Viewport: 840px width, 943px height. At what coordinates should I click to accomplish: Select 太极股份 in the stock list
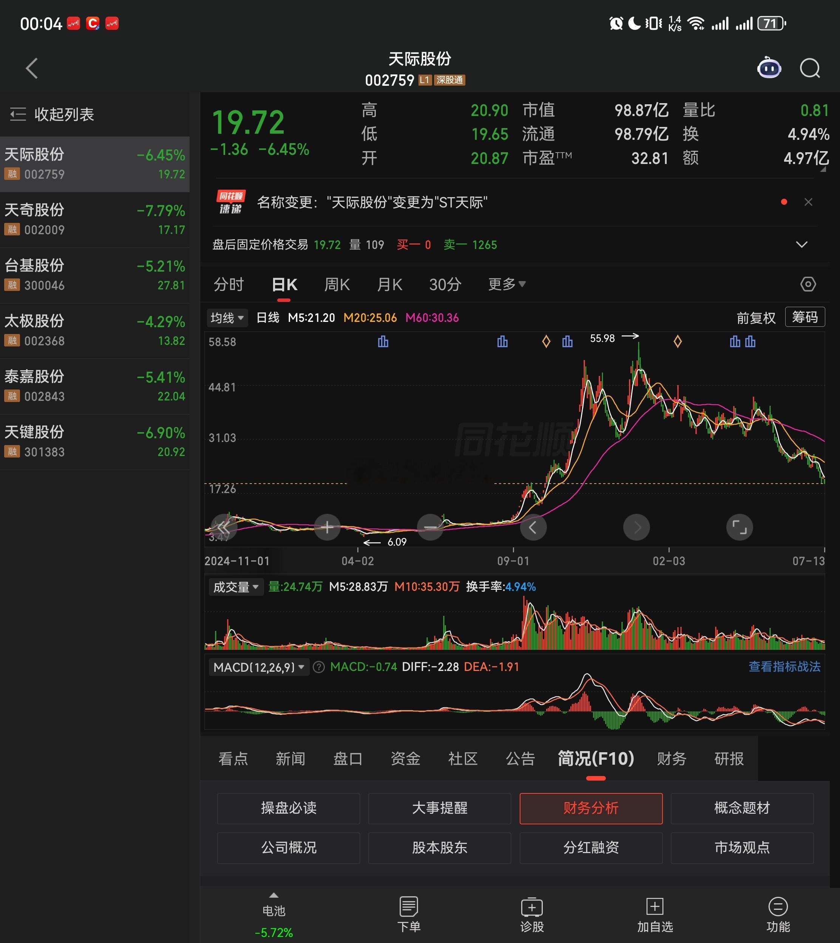coord(95,331)
